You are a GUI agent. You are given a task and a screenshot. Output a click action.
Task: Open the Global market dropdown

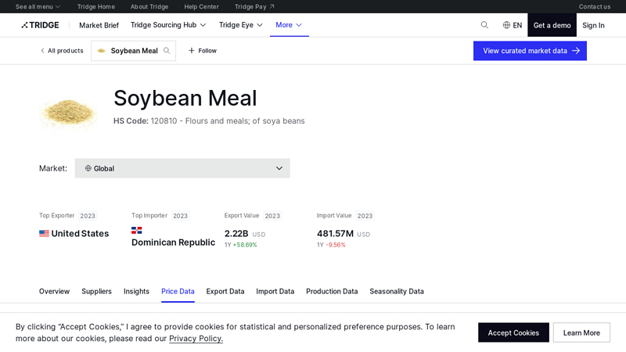(x=182, y=168)
